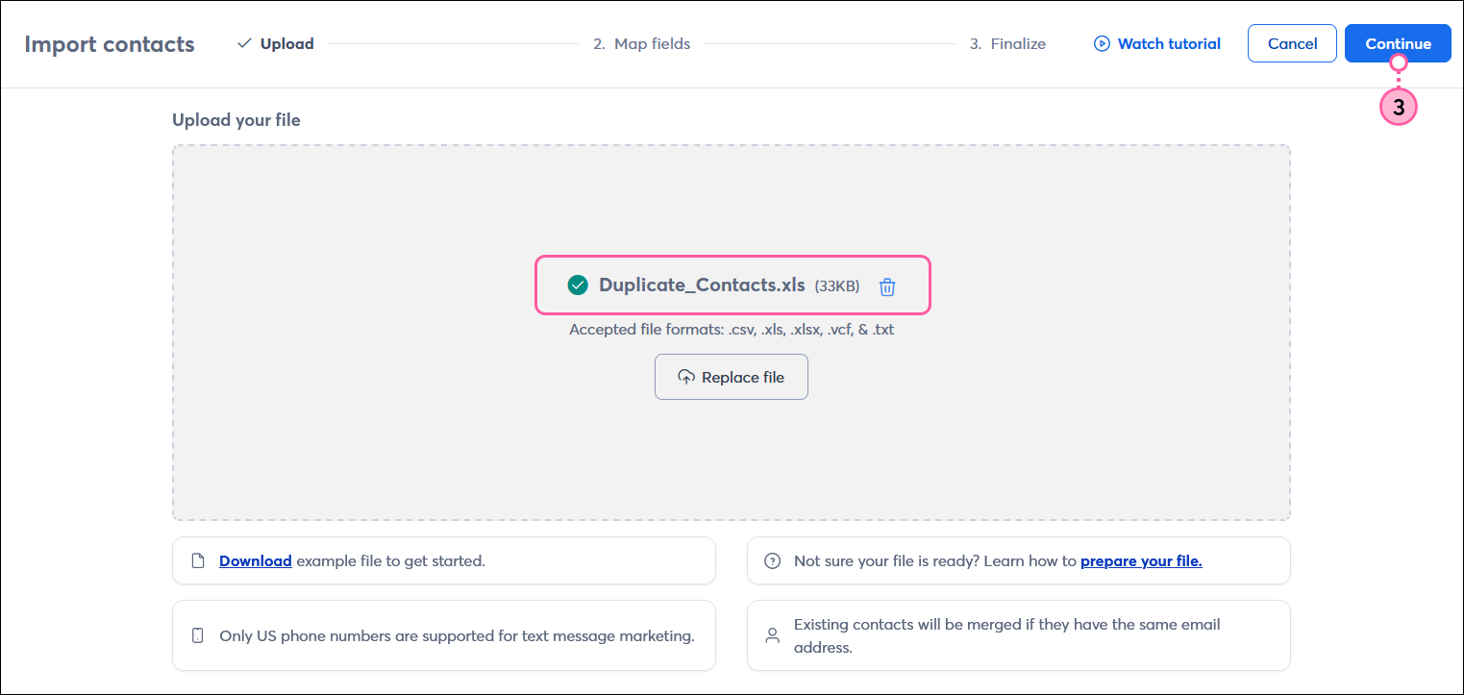Select the Duplicate_Contacts.xls file pill

(x=731, y=285)
